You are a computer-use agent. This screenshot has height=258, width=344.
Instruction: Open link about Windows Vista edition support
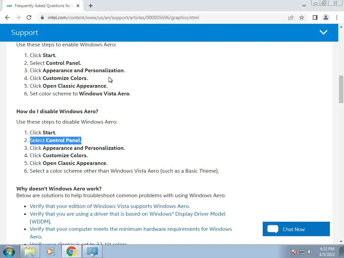click(110, 206)
